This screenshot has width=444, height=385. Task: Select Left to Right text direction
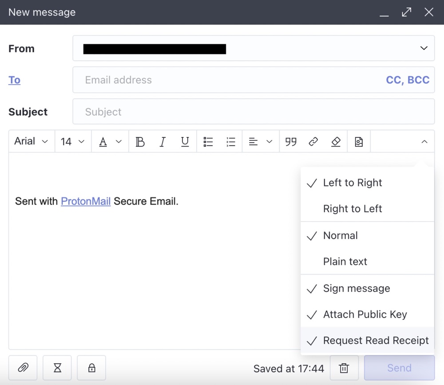[367, 183]
